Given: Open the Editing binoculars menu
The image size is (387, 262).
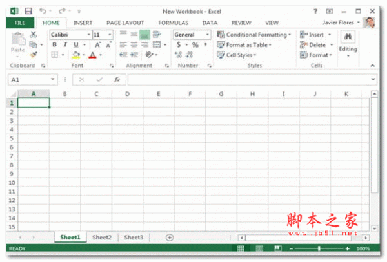Looking at the screenshot, I should (x=348, y=44).
